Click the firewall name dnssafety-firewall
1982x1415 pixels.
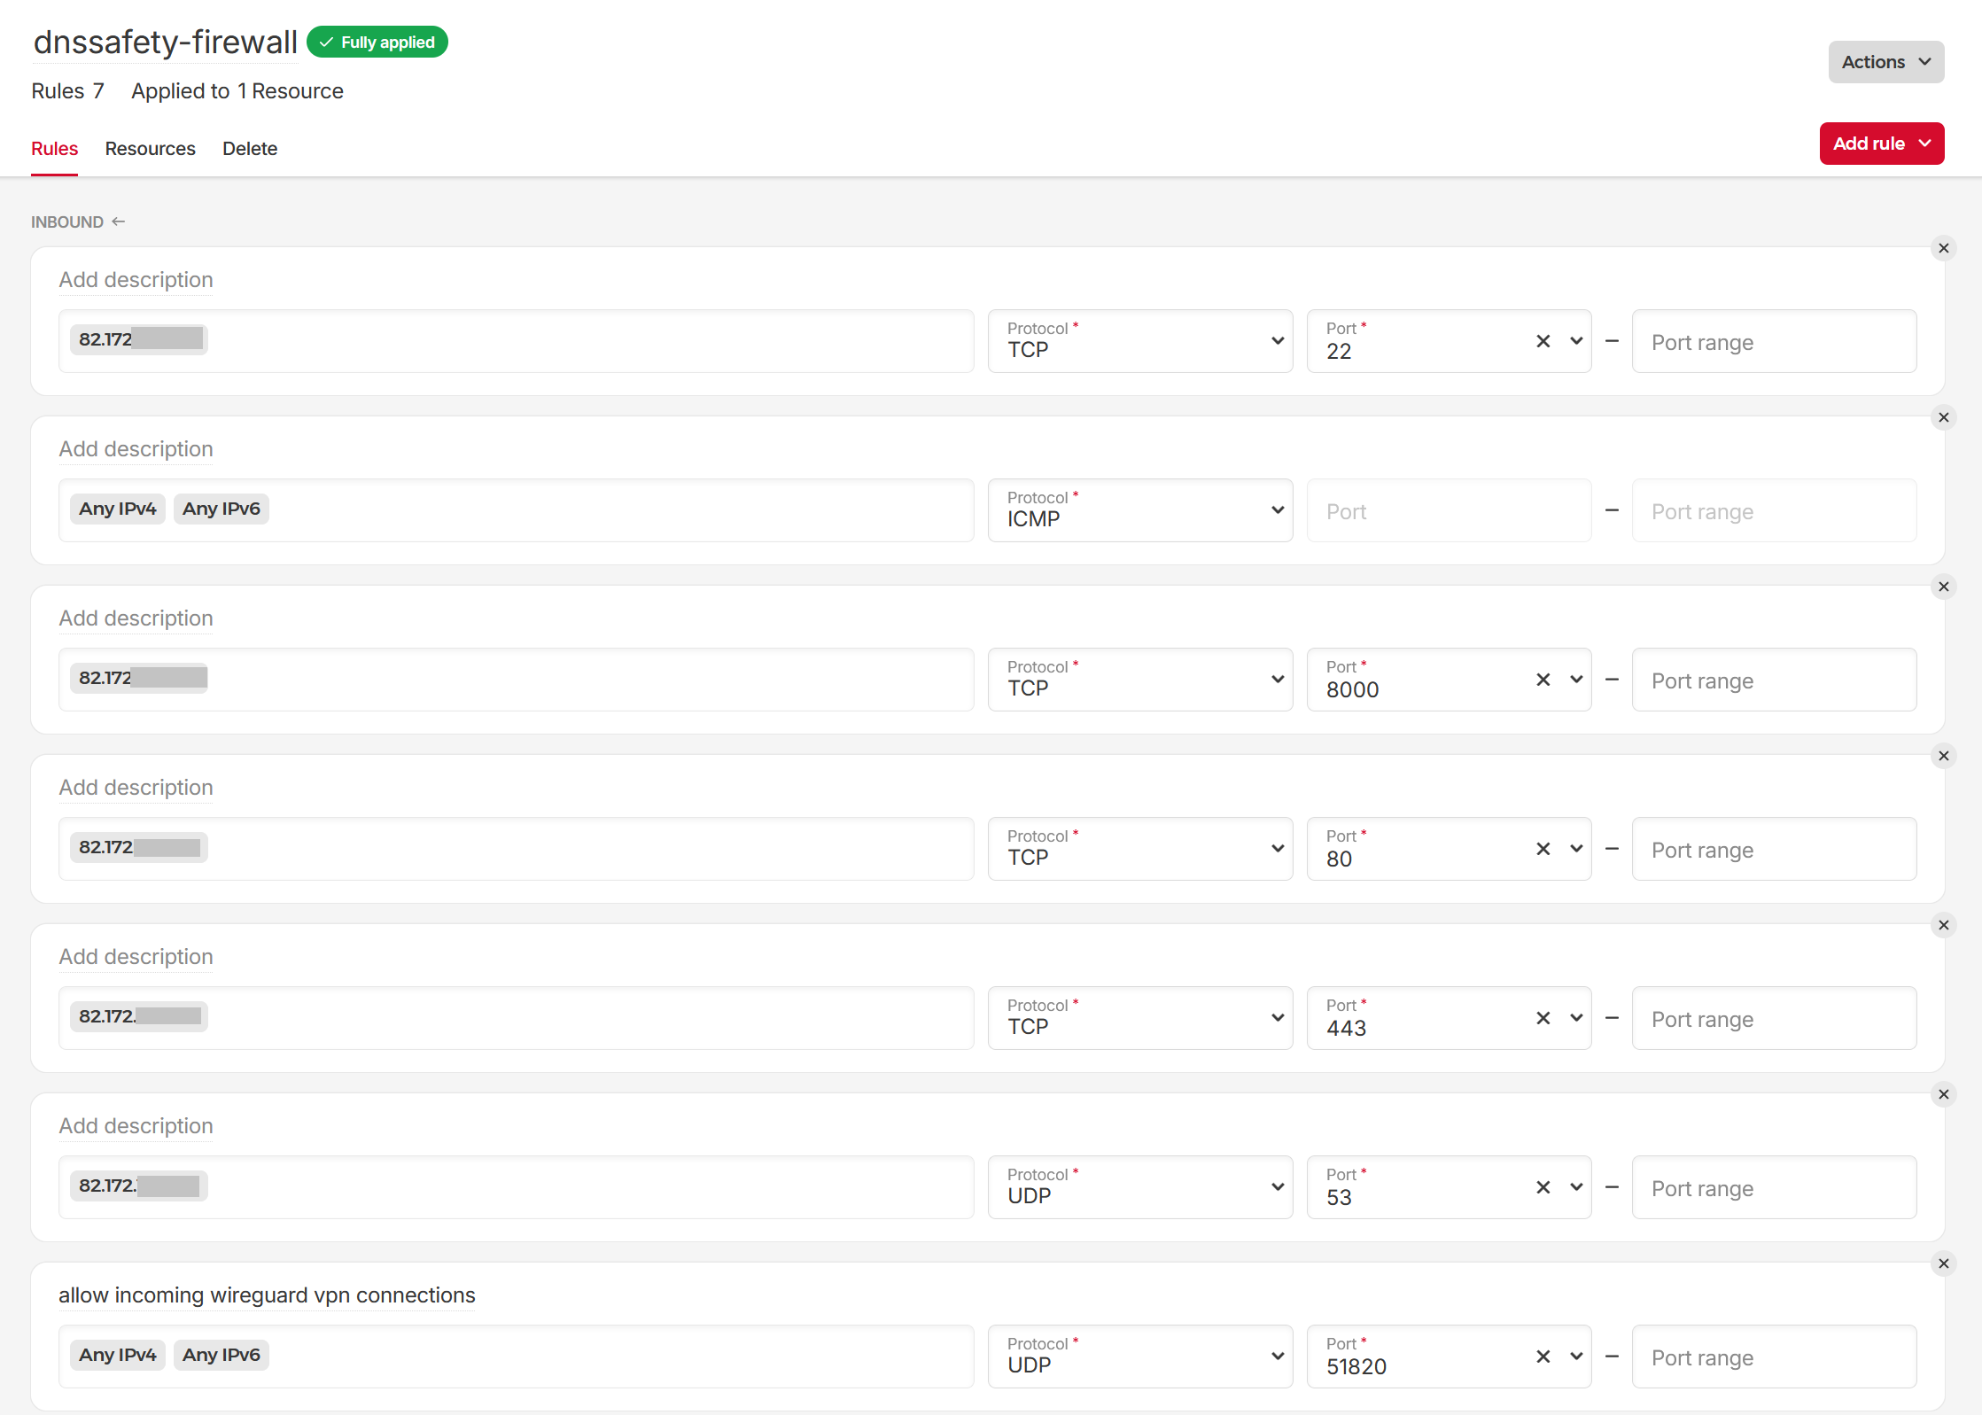(166, 42)
